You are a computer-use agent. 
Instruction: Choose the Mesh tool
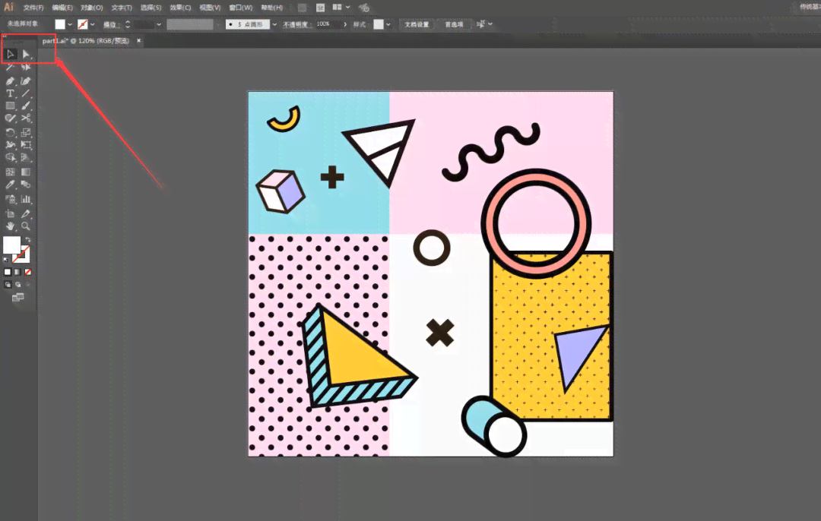point(10,172)
